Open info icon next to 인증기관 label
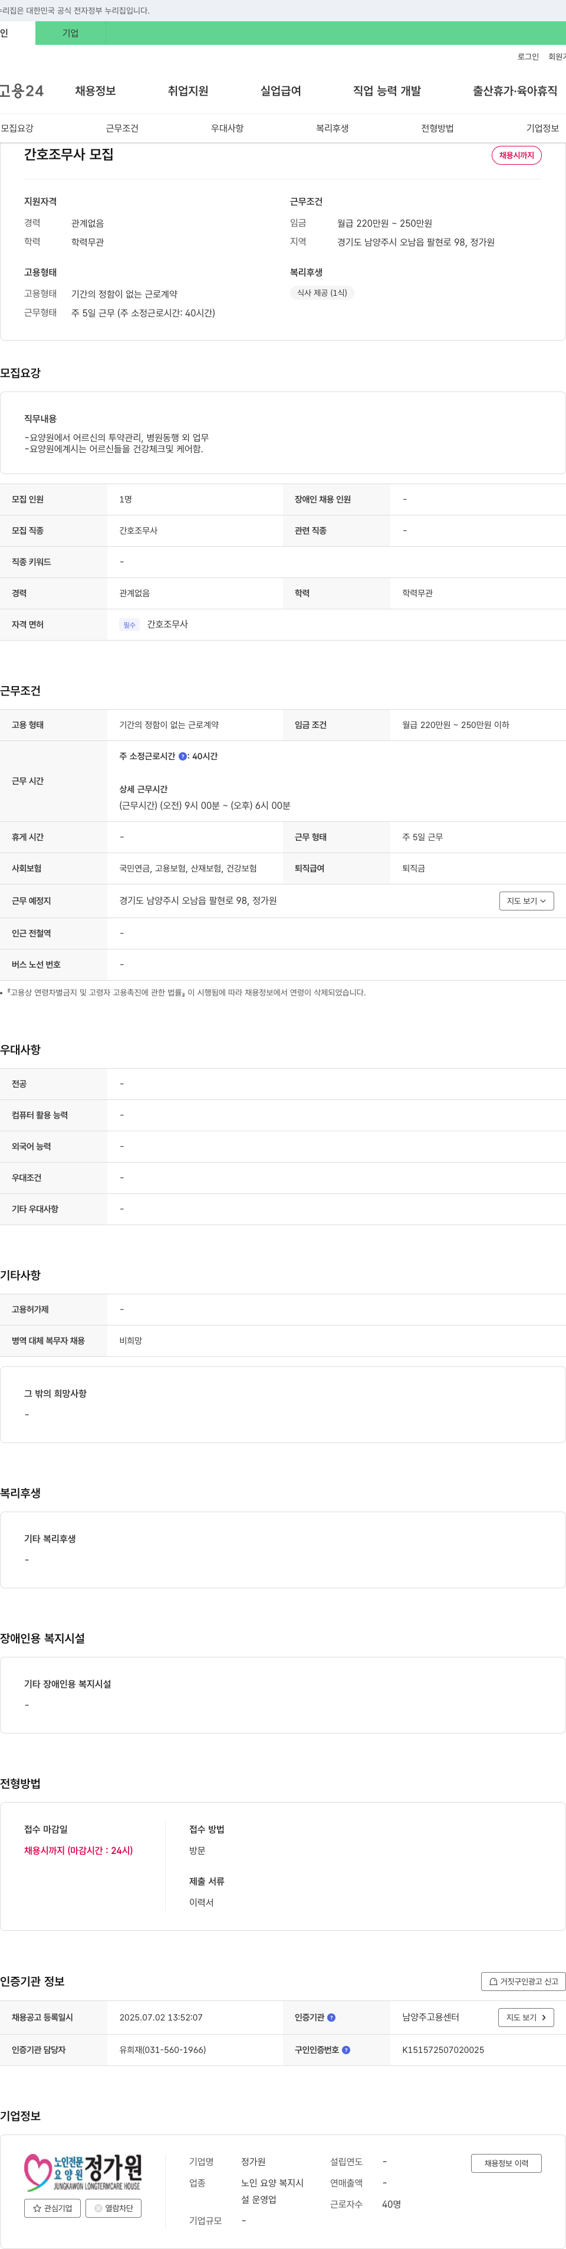Screen dimensions: 566x2249 [331, 2018]
